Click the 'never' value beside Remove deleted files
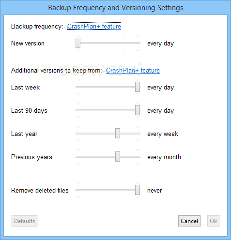 point(154,191)
